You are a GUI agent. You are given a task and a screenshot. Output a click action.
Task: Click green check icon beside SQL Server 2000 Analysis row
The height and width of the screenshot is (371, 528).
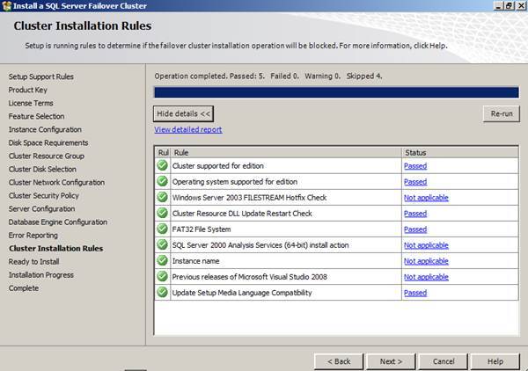pyautogui.click(x=162, y=244)
